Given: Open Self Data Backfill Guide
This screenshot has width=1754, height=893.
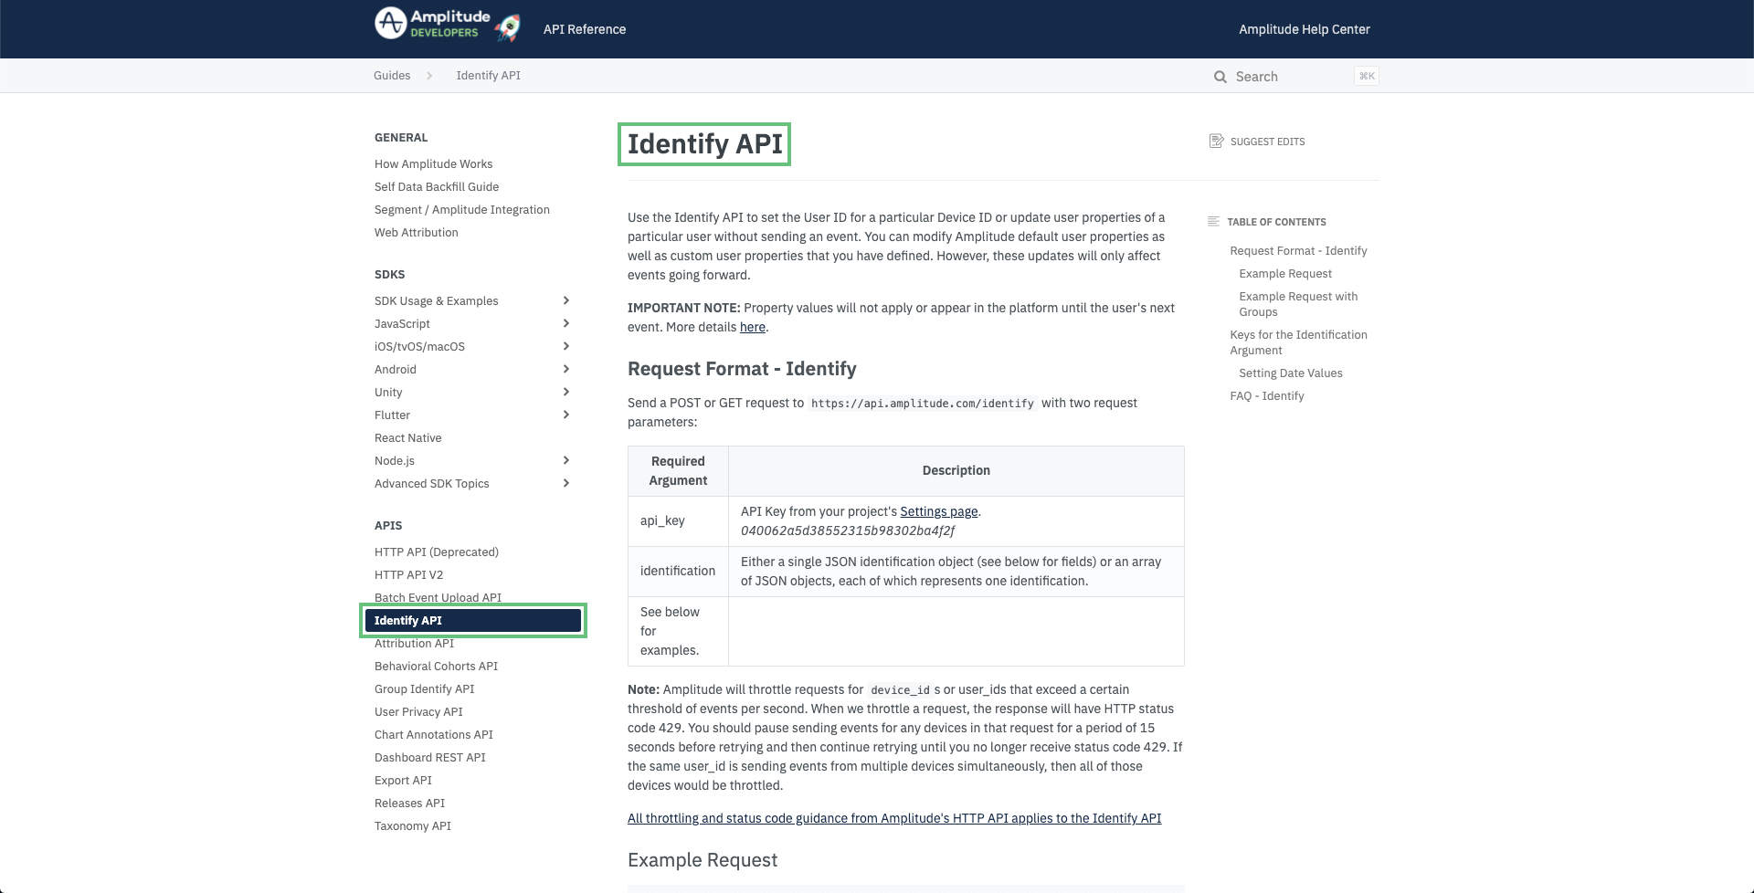Looking at the screenshot, I should click(437, 186).
